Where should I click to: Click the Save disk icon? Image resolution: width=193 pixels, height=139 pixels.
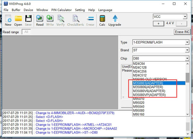(28, 21)
